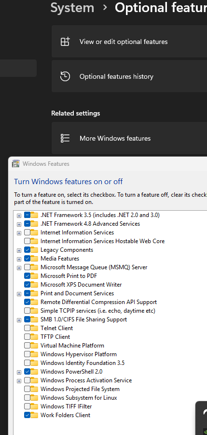
Task: Disable Microsoft Print to PDF checkbox
Action: [x=27, y=276]
